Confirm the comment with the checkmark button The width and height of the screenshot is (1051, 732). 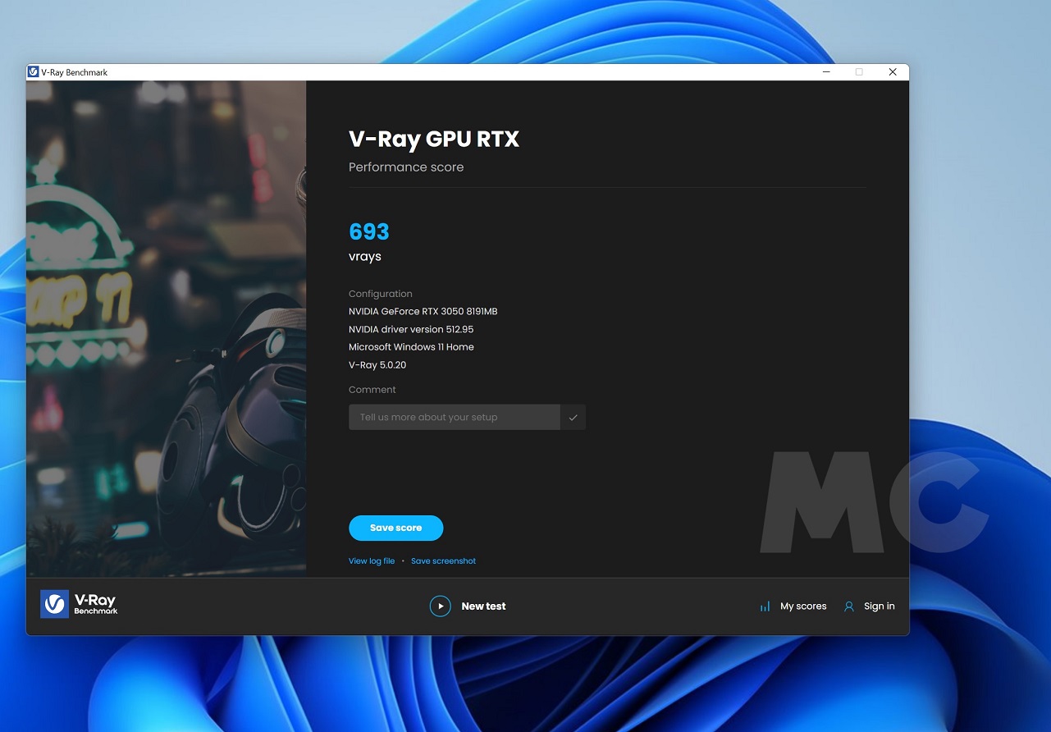pos(573,417)
